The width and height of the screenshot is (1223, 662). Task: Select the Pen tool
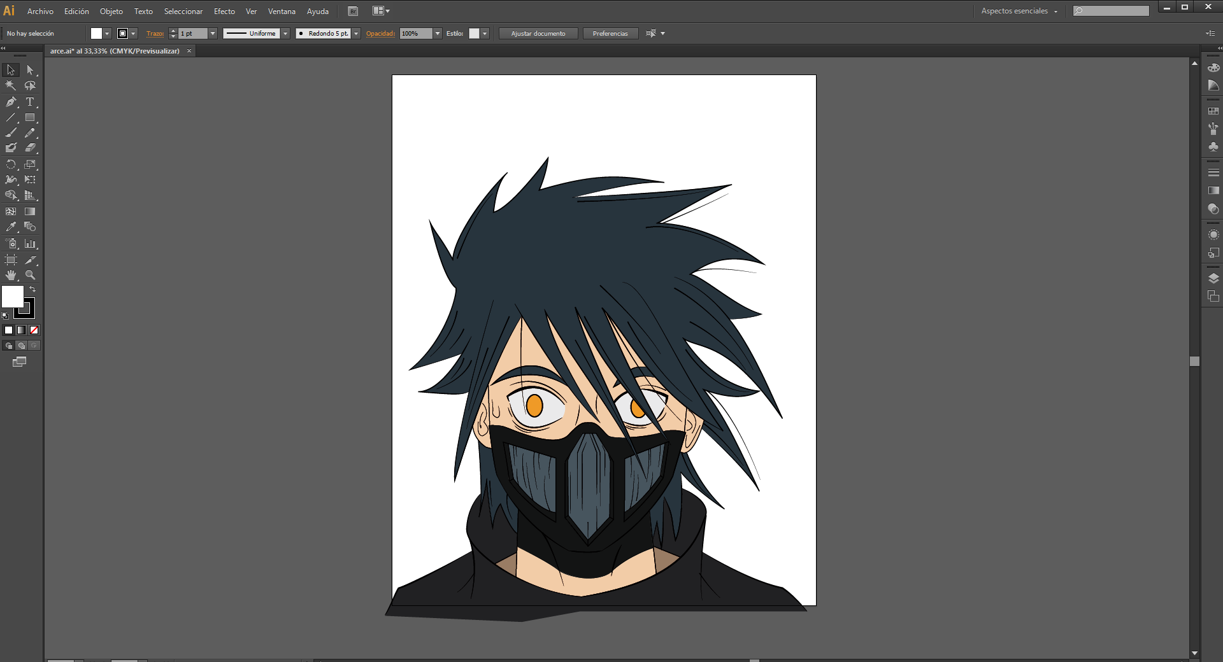click(x=11, y=102)
